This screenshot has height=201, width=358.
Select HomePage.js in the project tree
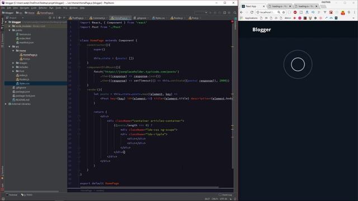(30, 55)
